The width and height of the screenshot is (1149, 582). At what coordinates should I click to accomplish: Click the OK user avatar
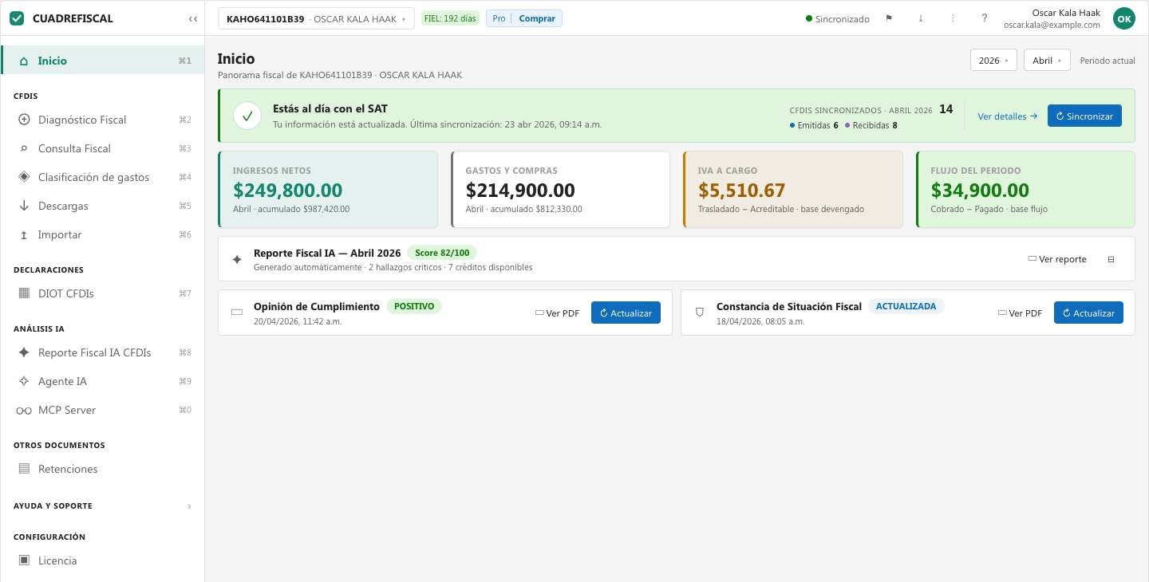click(x=1123, y=18)
